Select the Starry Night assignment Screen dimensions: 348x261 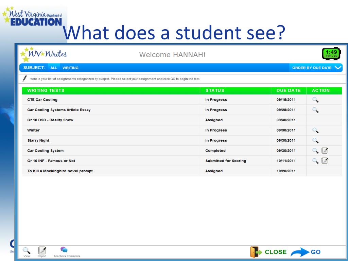click(182, 140)
